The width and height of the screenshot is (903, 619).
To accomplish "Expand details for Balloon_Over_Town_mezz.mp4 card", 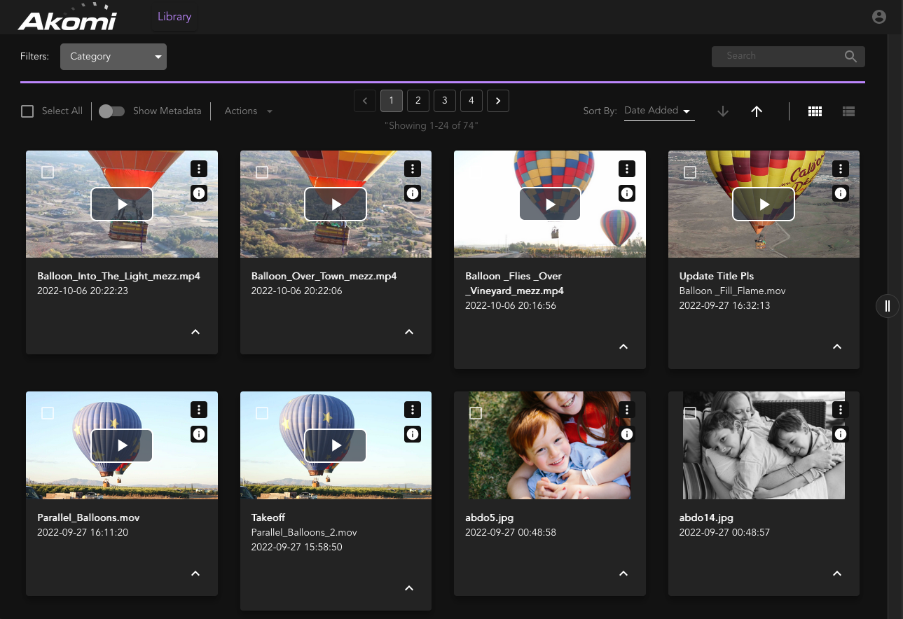I will click(x=409, y=332).
